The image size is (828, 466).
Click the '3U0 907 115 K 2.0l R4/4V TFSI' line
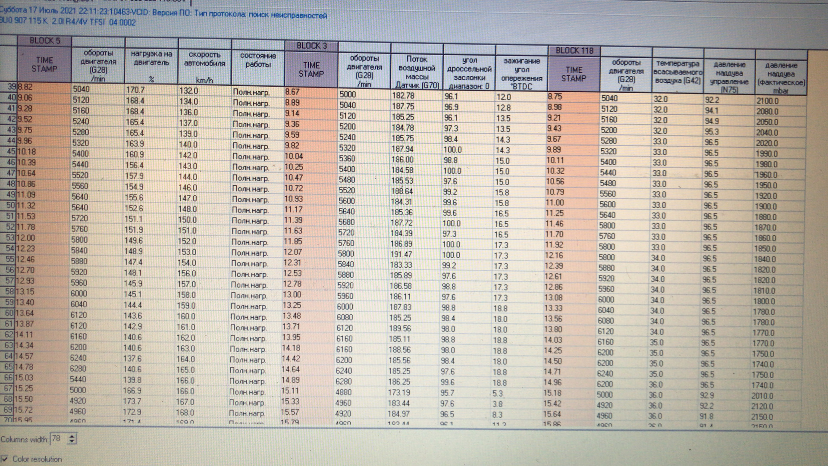click(68, 22)
